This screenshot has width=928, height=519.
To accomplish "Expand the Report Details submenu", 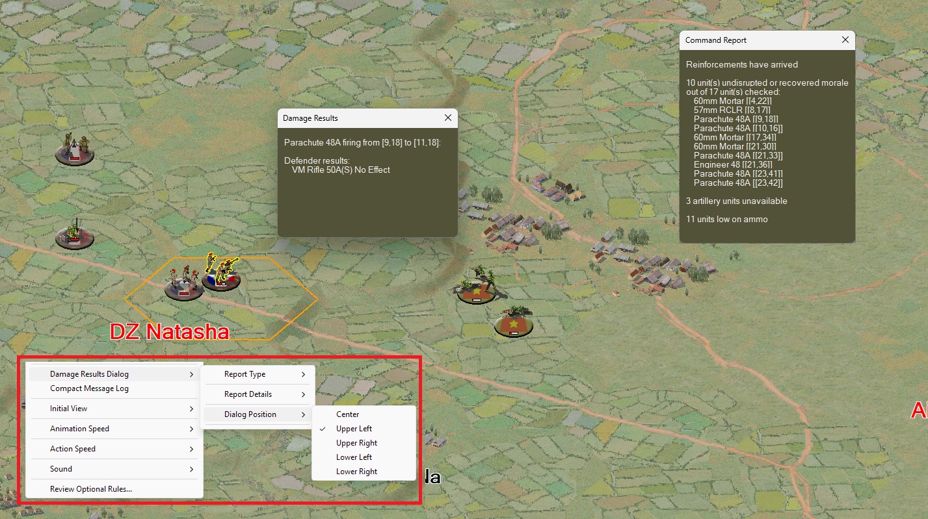I will click(258, 394).
